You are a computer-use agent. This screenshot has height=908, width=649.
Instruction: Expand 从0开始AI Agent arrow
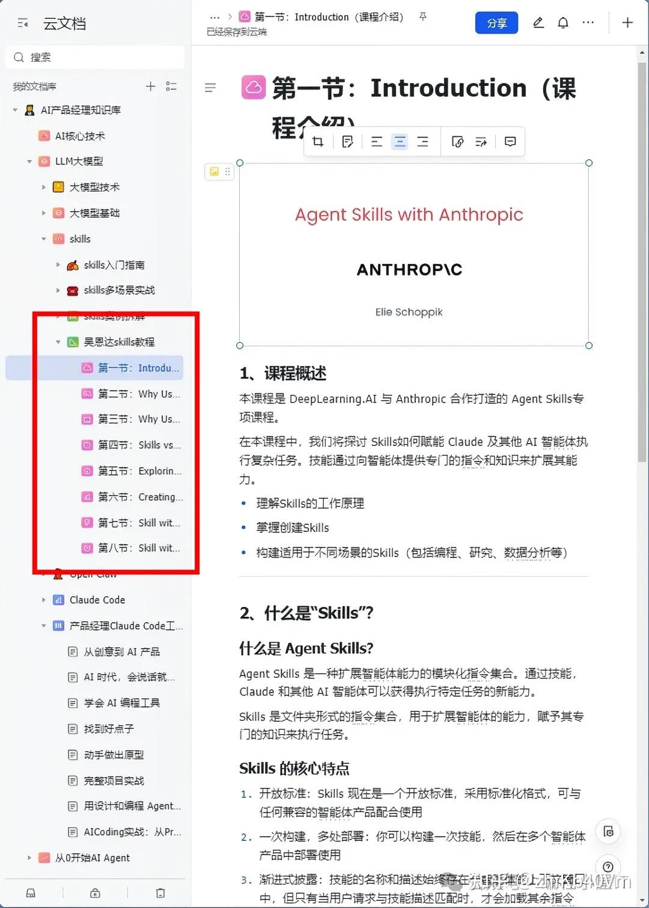point(29,858)
